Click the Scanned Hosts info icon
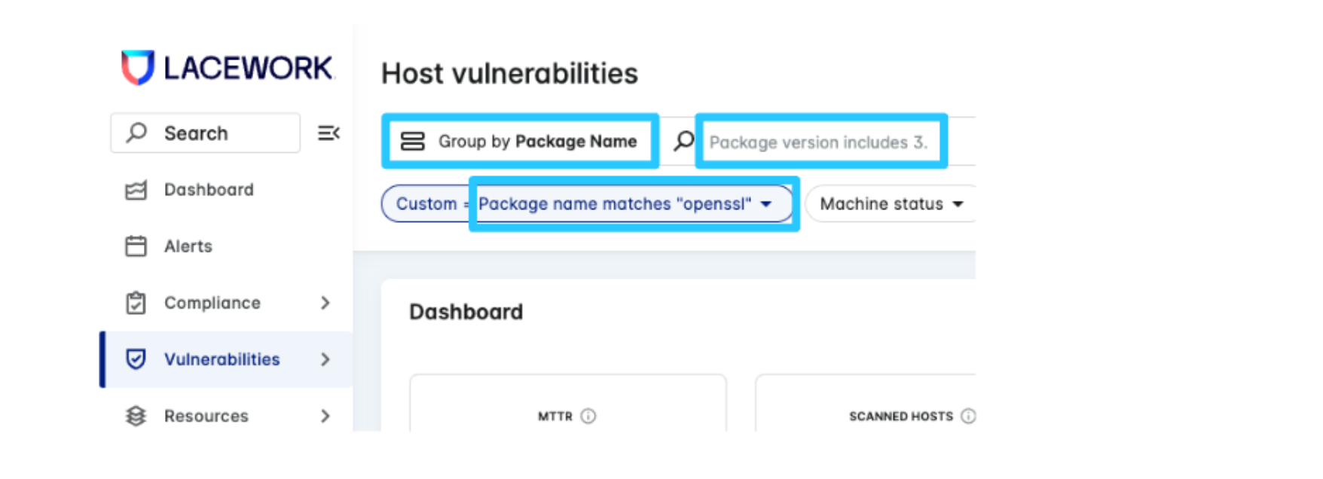 [x=968, y=416]
